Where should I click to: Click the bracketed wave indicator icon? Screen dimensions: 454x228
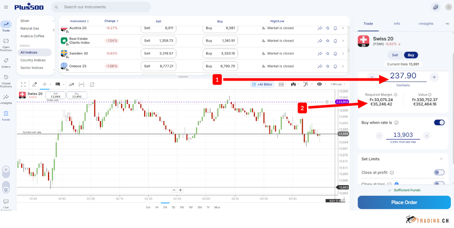click(x=82, y=85)
